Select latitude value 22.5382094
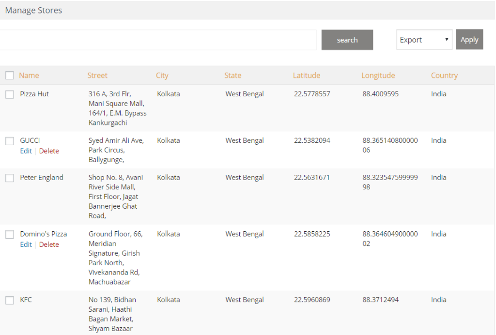 (312, 140)
